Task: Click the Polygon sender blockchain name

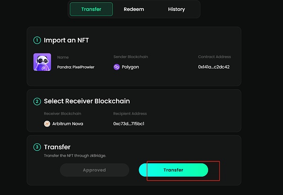Action: tap(130, 67)
